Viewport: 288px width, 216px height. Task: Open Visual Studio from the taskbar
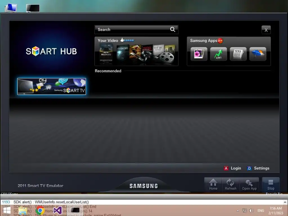coord(57,210)
